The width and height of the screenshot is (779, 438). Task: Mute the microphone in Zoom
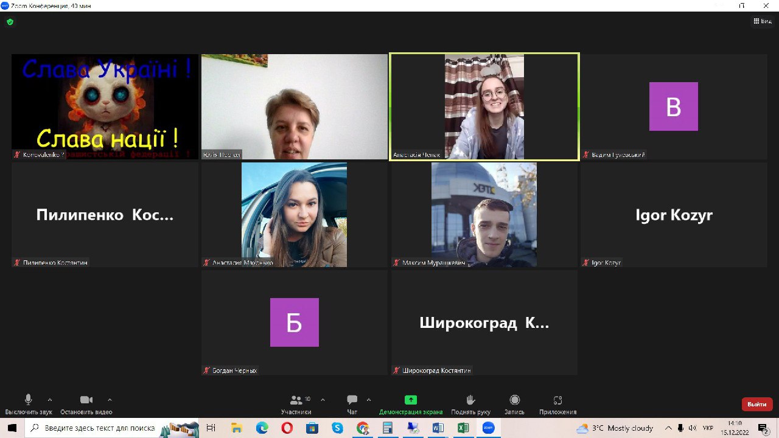point(28,403)
